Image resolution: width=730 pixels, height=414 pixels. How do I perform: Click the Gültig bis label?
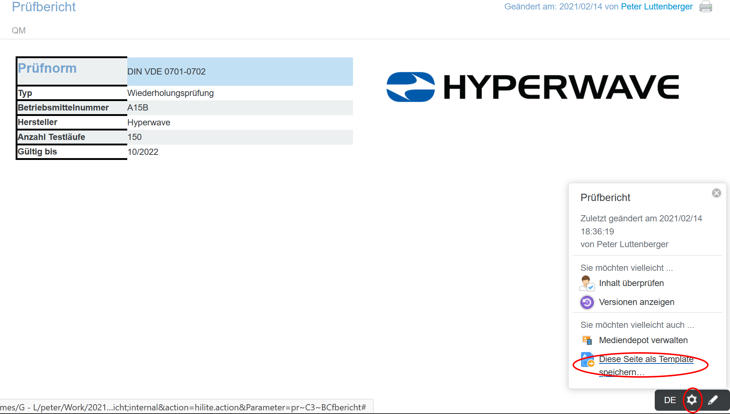[x=37, y=152]
